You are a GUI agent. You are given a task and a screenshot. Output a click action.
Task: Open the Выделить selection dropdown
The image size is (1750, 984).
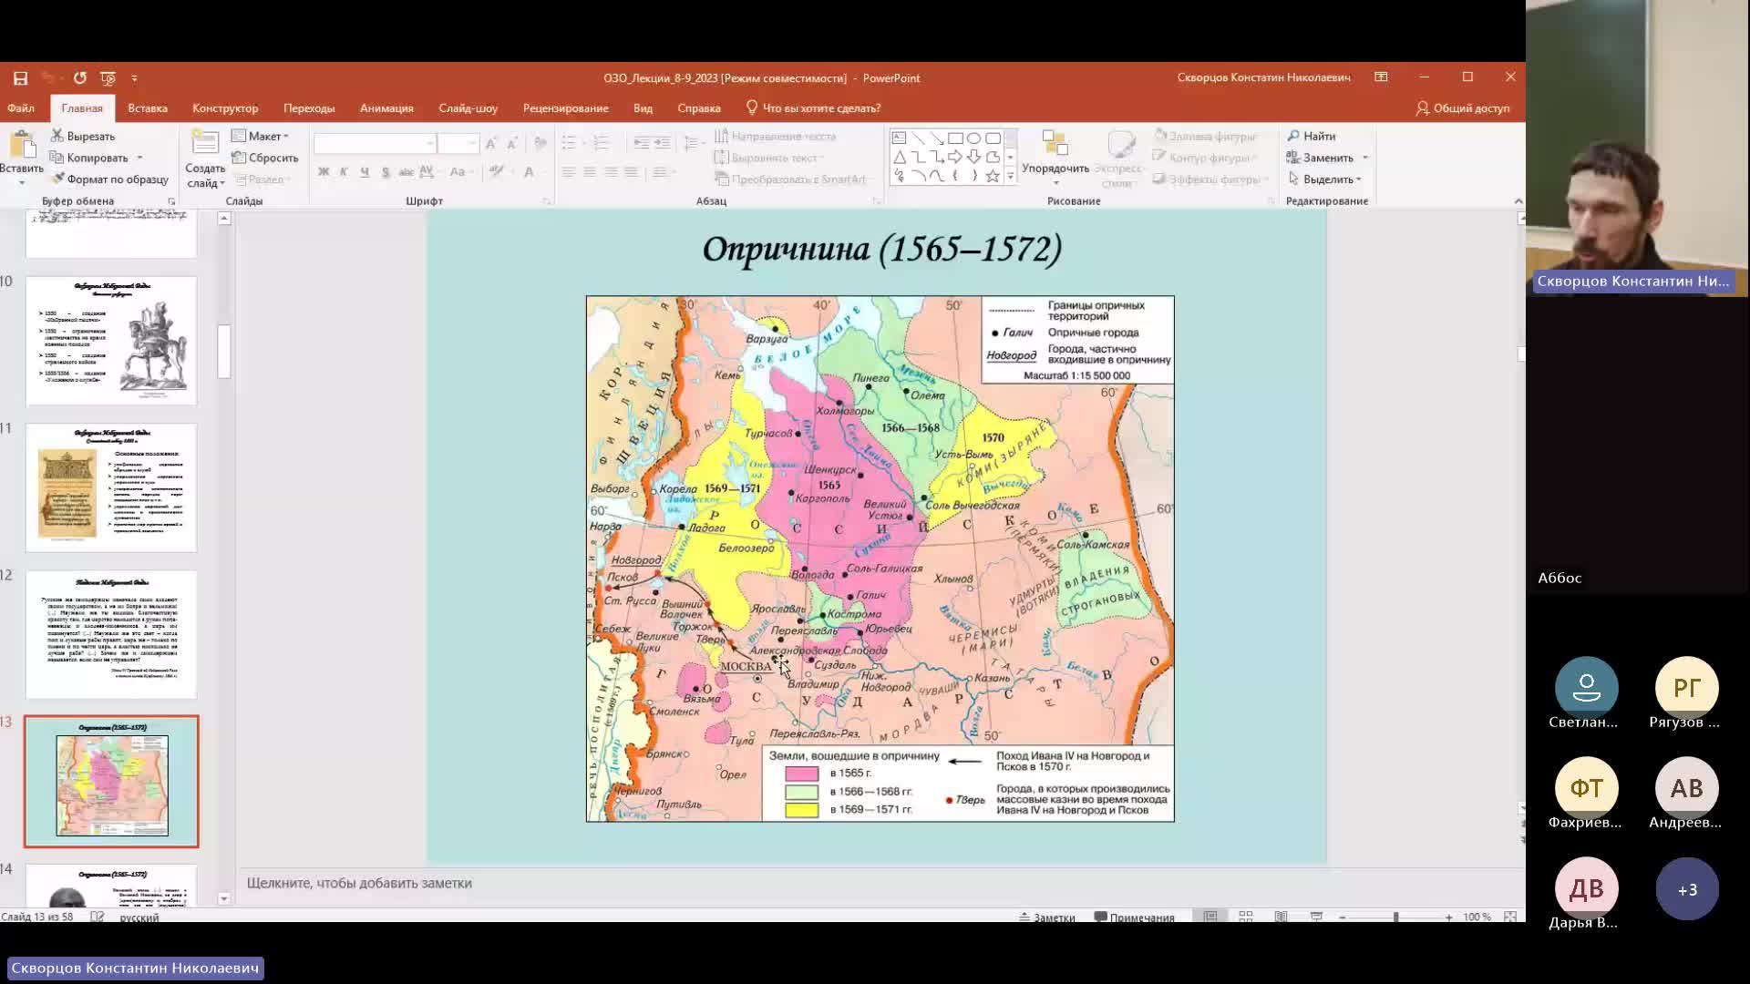[1326, 179]
